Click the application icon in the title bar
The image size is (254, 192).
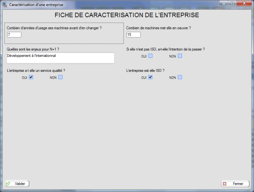click(5, 4)
